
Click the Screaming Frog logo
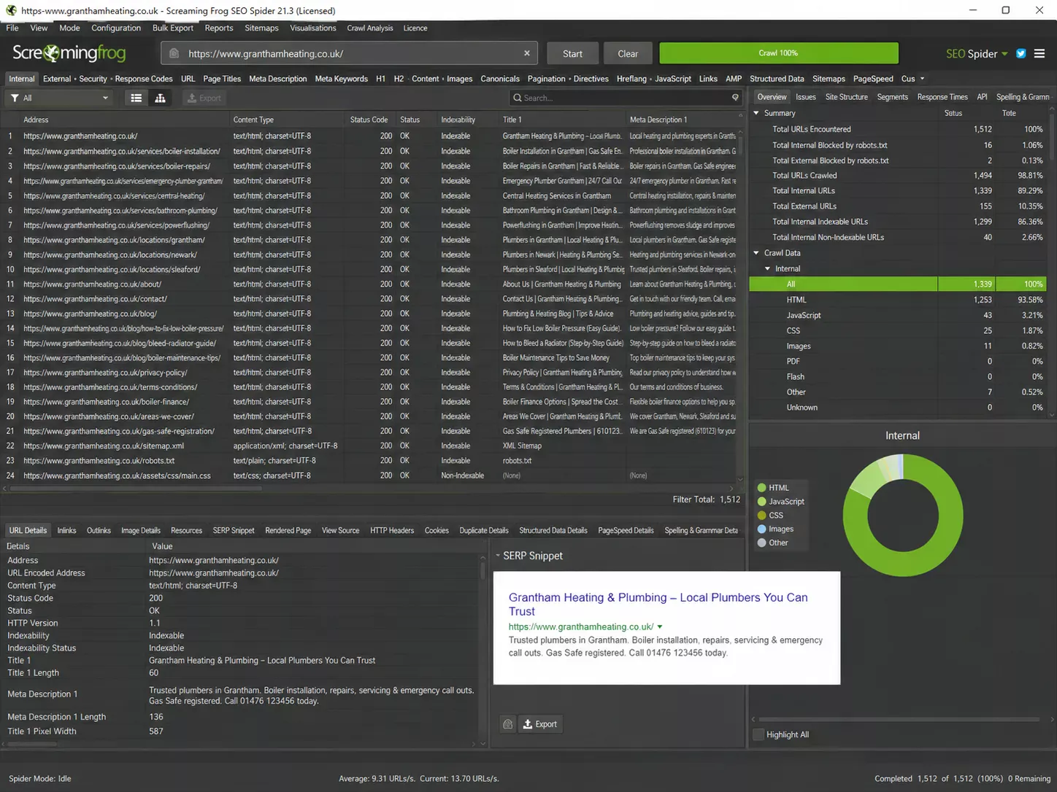click(69, 53)
